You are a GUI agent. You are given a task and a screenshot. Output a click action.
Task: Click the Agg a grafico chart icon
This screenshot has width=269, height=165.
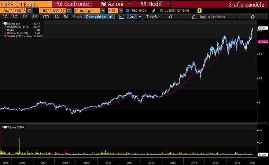[194, 17]
